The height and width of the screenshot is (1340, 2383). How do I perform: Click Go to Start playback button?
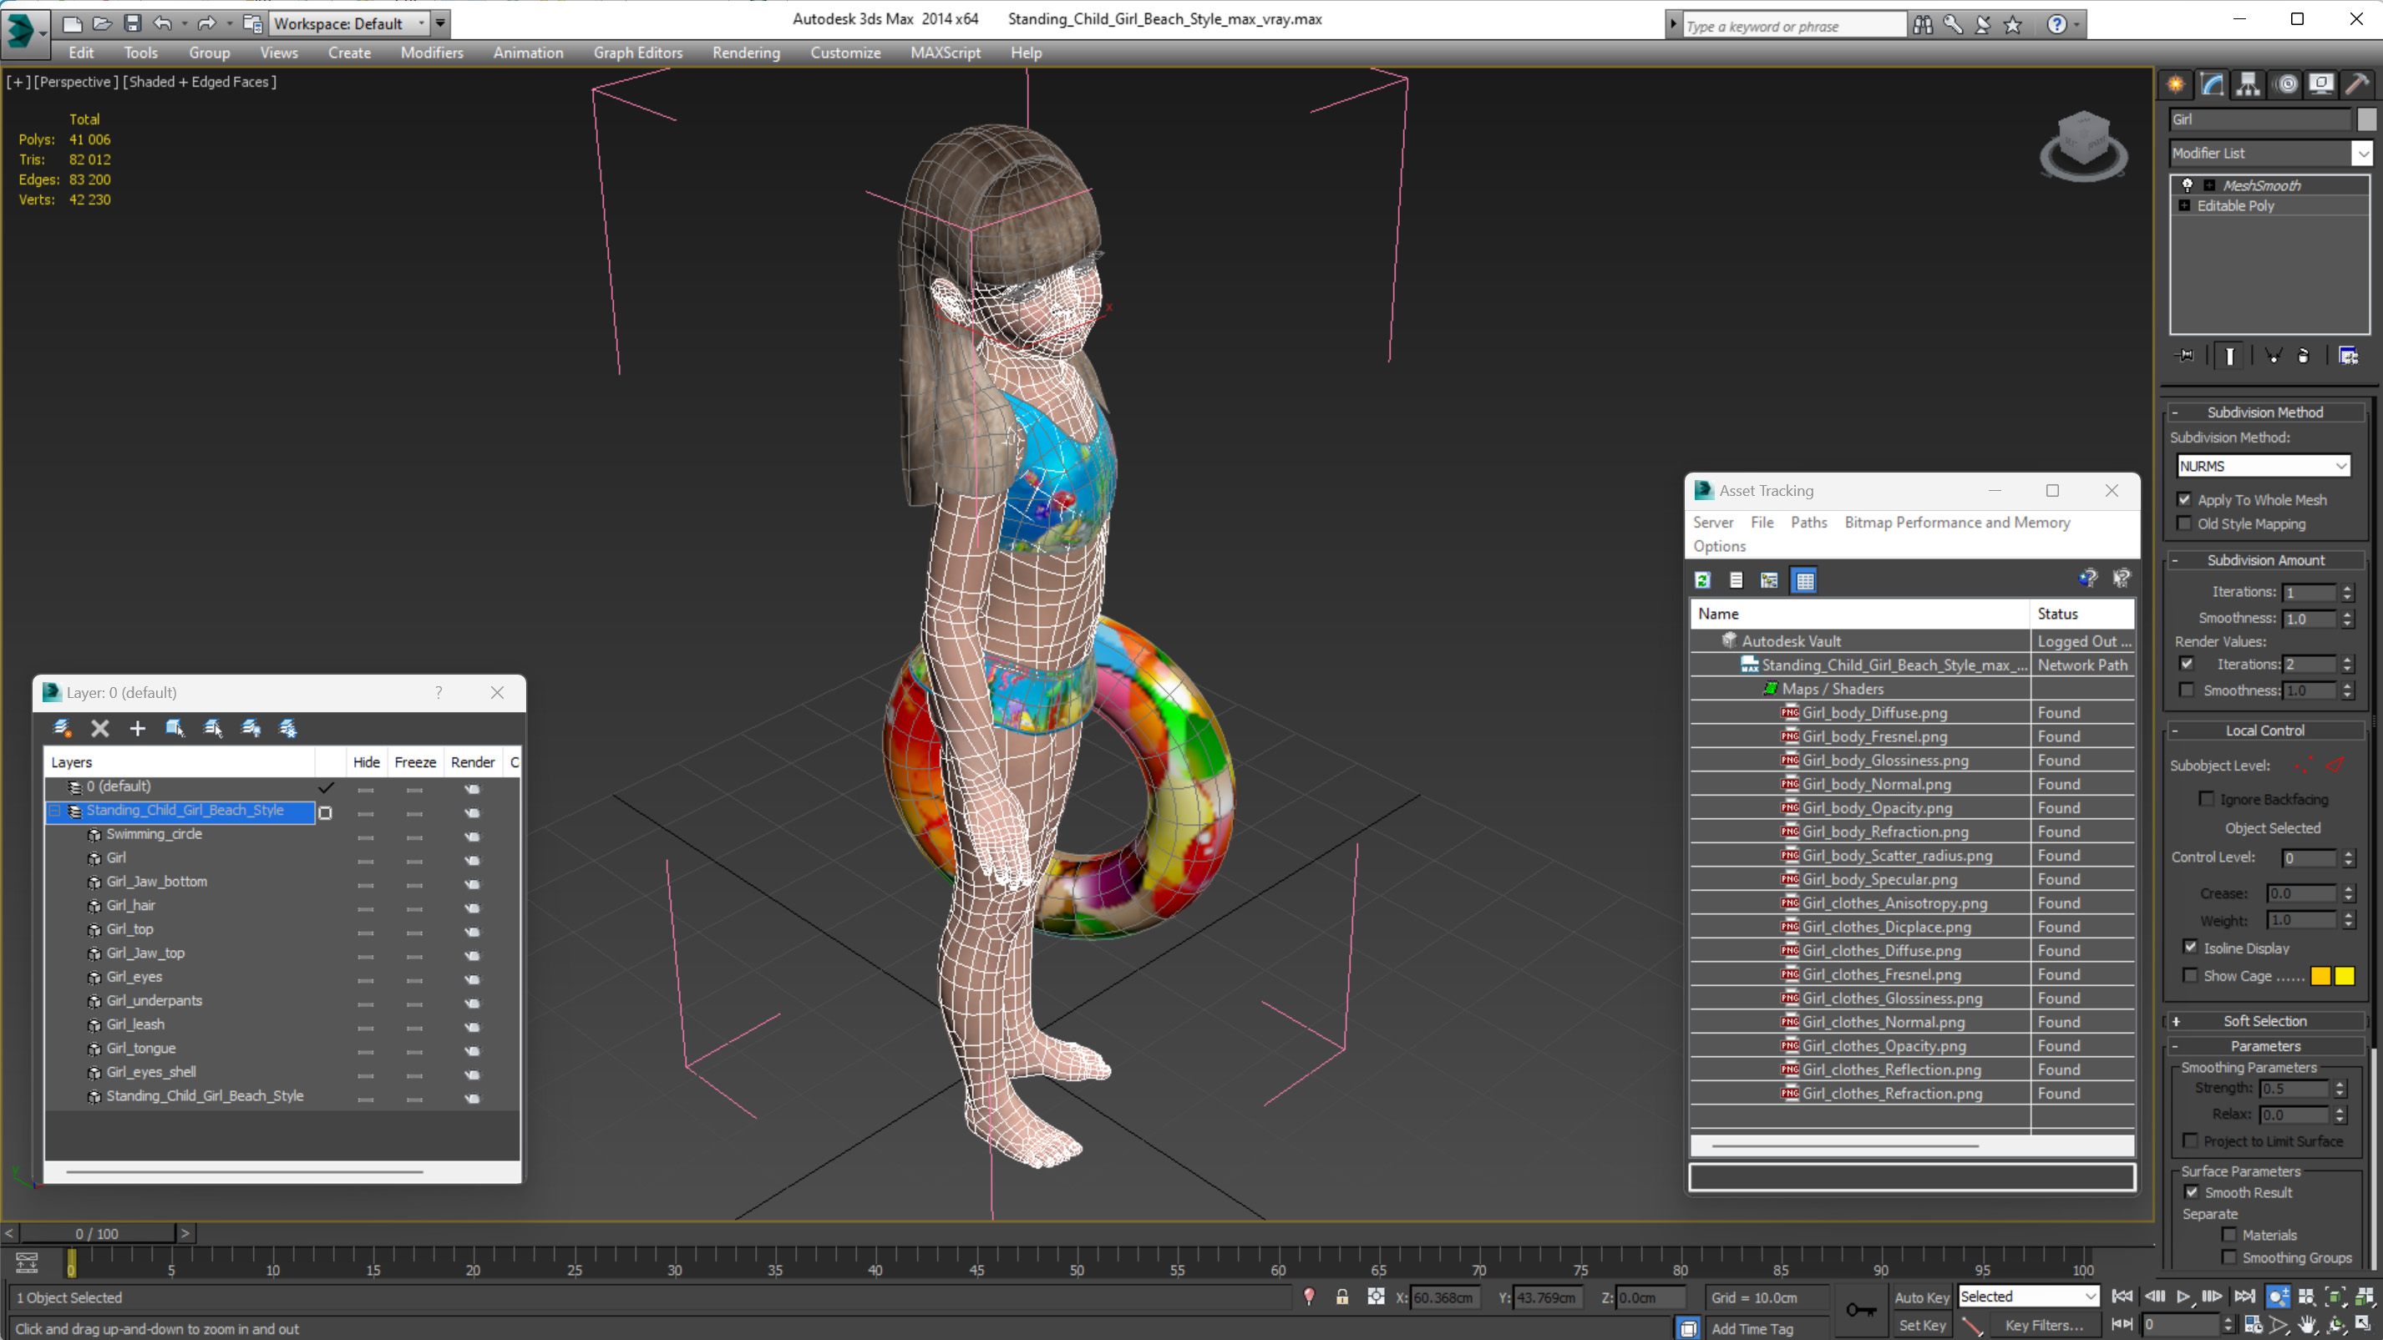click(2122, 1296)
